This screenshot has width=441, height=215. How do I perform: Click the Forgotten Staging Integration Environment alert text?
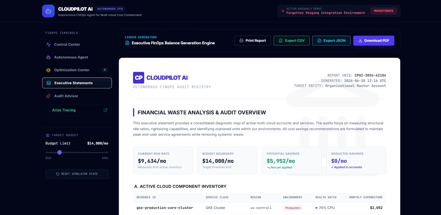(326, 13)
